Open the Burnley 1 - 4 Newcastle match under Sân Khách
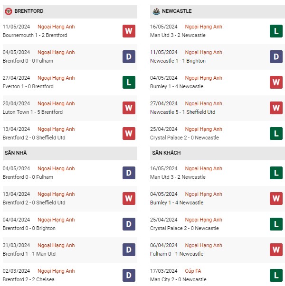 [x=177, y=203]
